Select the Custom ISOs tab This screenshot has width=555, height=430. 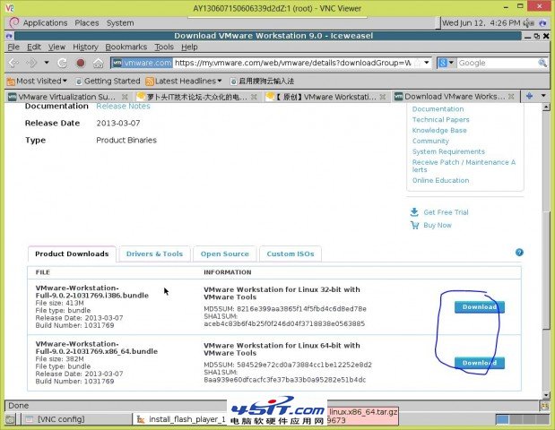point(291,254)
